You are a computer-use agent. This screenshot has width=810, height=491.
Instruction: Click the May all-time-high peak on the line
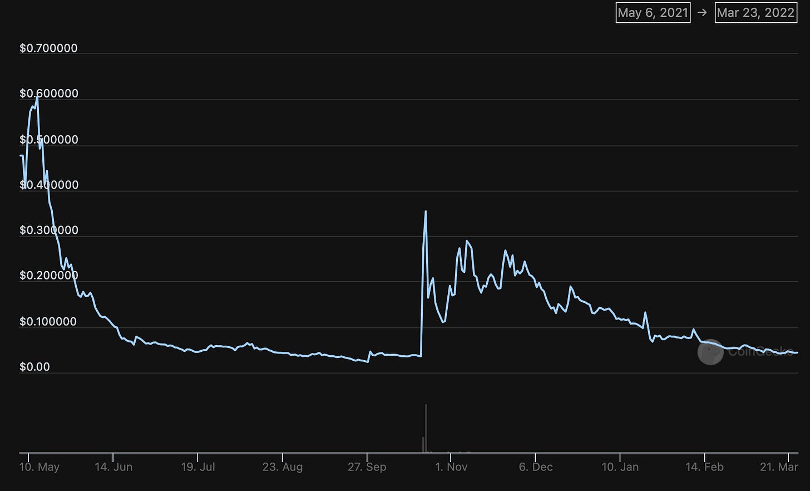click(37, 96)
